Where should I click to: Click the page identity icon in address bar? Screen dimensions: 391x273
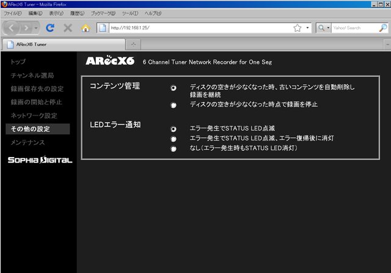coord(103,28)
